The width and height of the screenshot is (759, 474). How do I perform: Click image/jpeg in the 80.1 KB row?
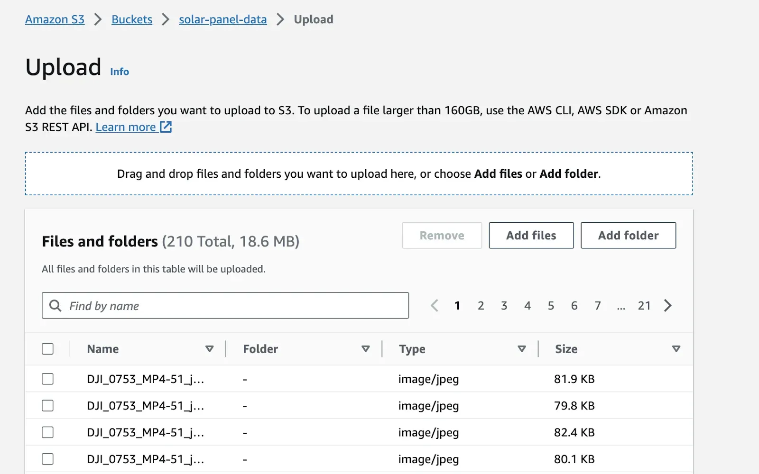pyautogui.click(x=429, y=459)
